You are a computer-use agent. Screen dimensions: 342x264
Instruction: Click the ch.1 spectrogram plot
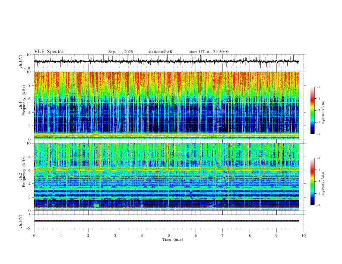tap(167, 105)
